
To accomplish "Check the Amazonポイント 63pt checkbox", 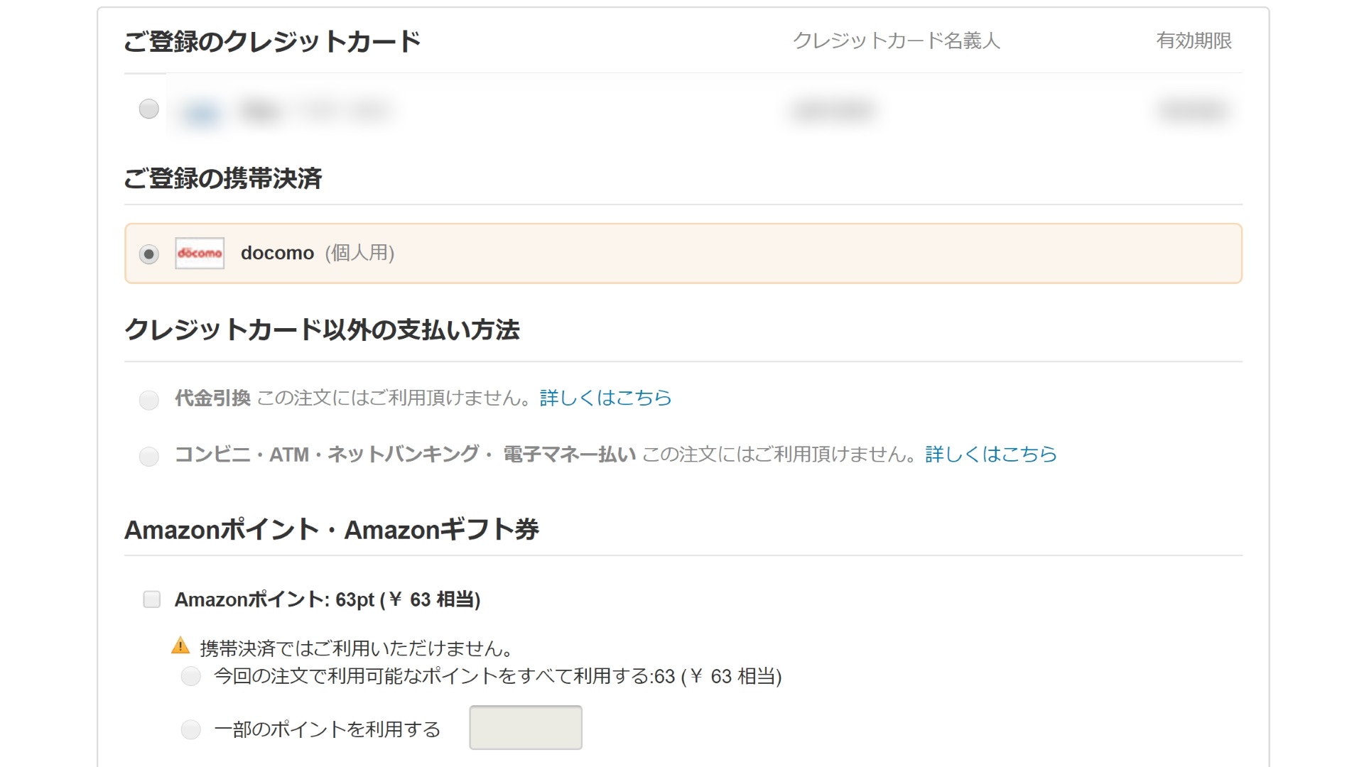I will (x=152, y=599).
